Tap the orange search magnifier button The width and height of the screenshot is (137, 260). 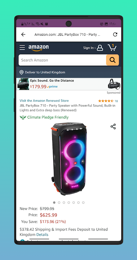click(112, 60)
